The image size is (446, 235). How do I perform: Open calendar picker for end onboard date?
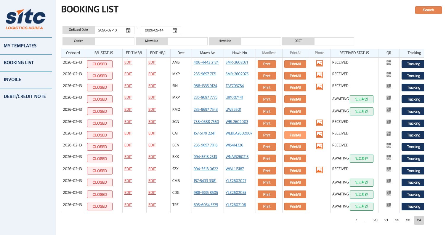(175, 30)
